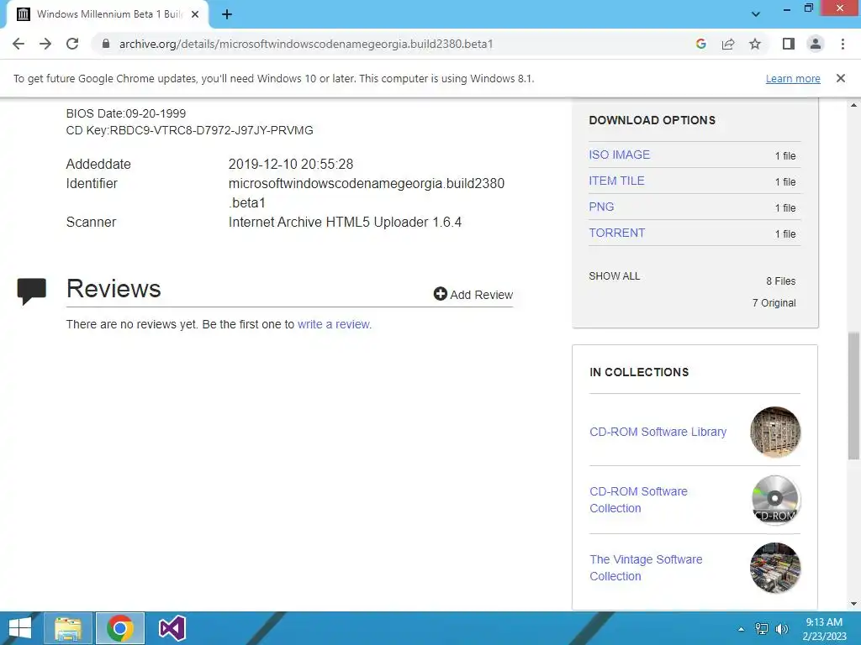Bookmark this page with the star icon
This screenshot has height=645, width=861.
click(755, 44)
